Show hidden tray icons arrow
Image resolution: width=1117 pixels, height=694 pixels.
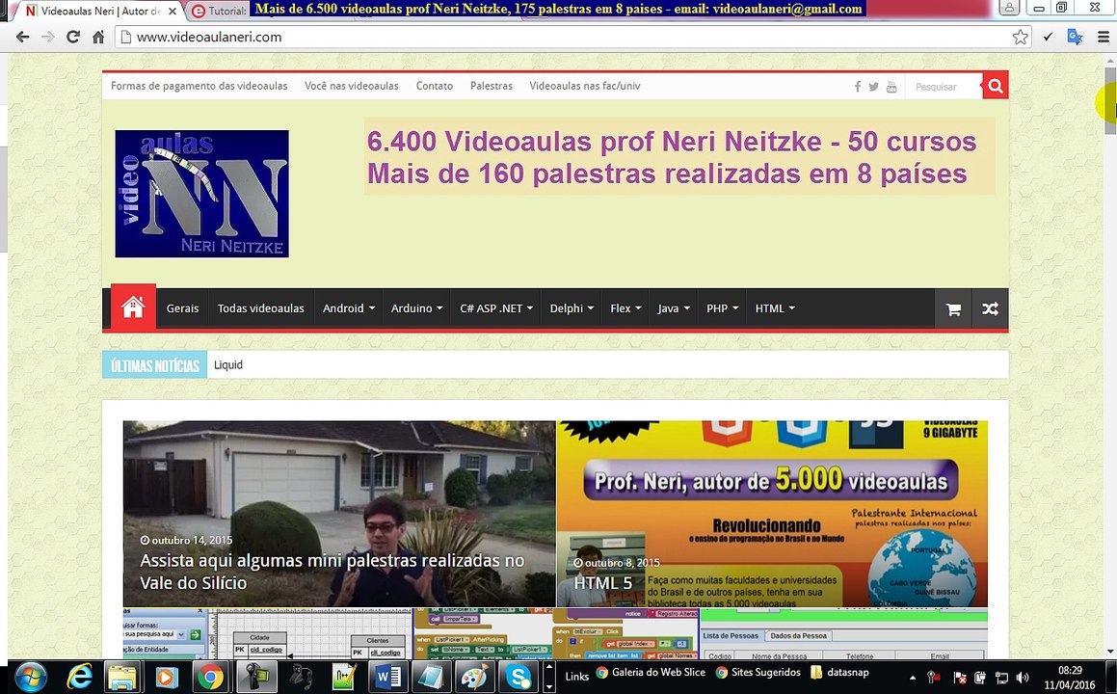pyautogui.click(x=913, y=678)
